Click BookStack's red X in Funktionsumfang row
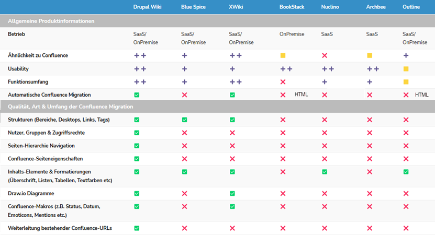 point(283,82)
